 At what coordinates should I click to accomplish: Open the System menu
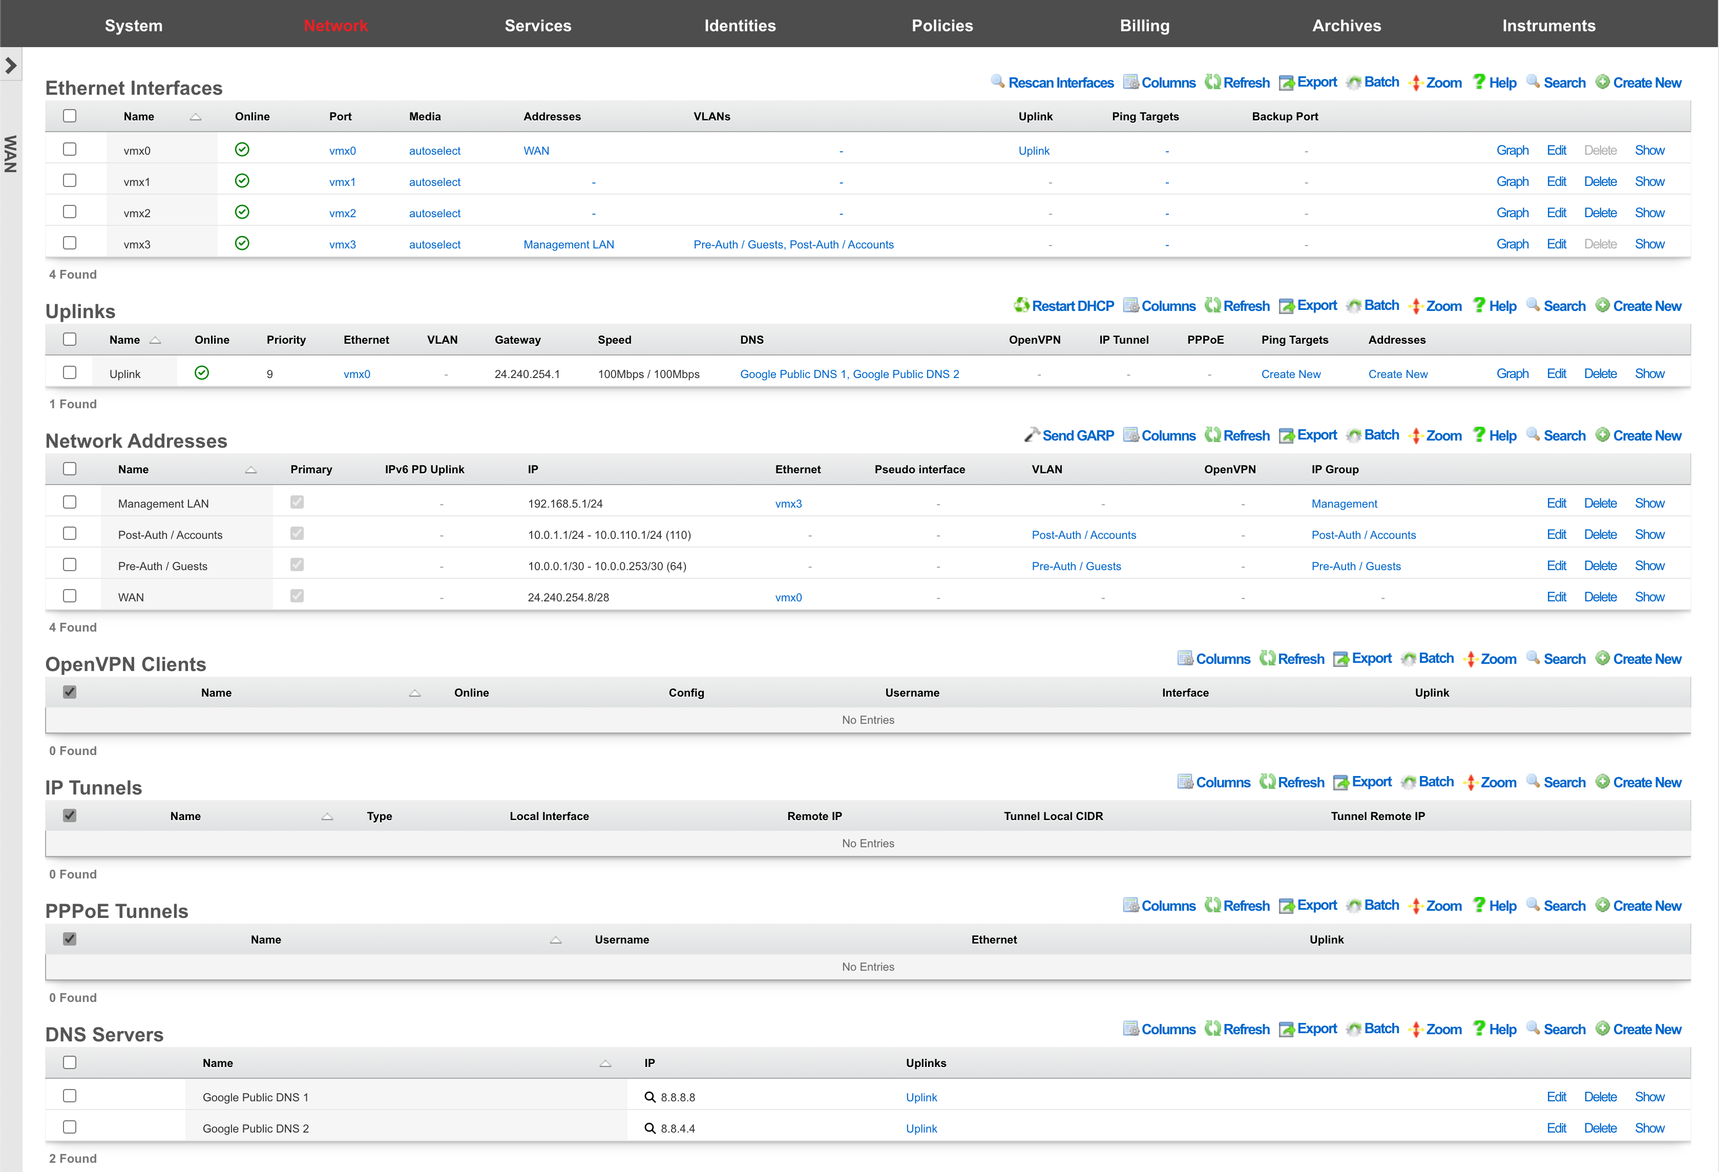pos(133,25)
